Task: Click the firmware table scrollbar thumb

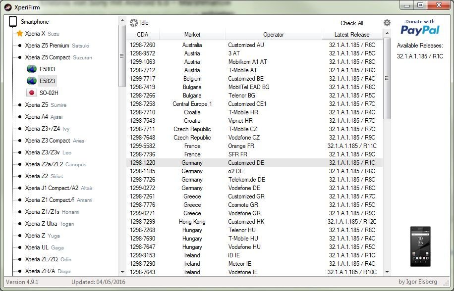Action: 387,78
